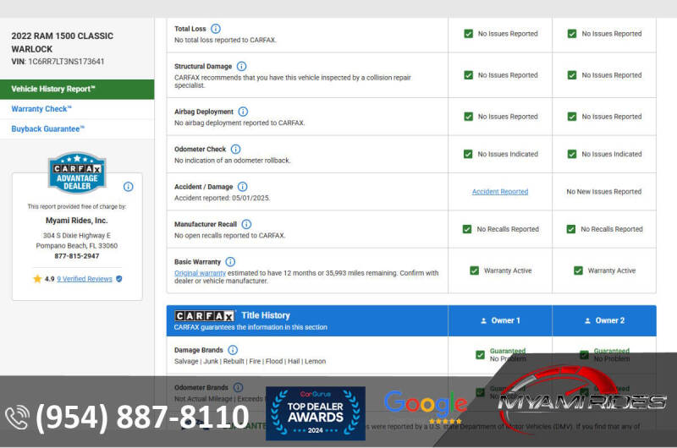Show Odometer Check info tooltip icon
Viewport: 677px width, 448px height.
pyautogui.click(x=235, y=149)
